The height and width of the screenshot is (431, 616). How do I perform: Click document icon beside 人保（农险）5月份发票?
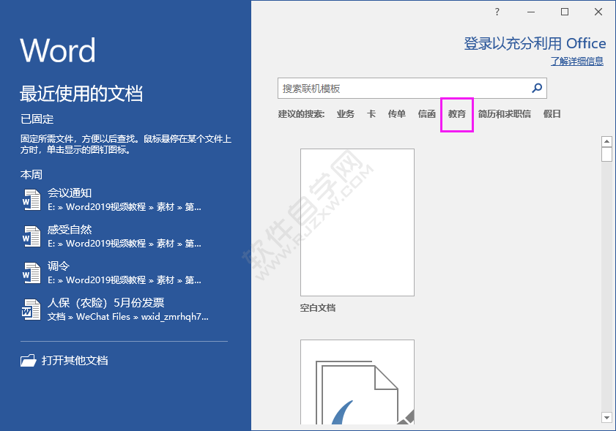[x=31, y=310]
